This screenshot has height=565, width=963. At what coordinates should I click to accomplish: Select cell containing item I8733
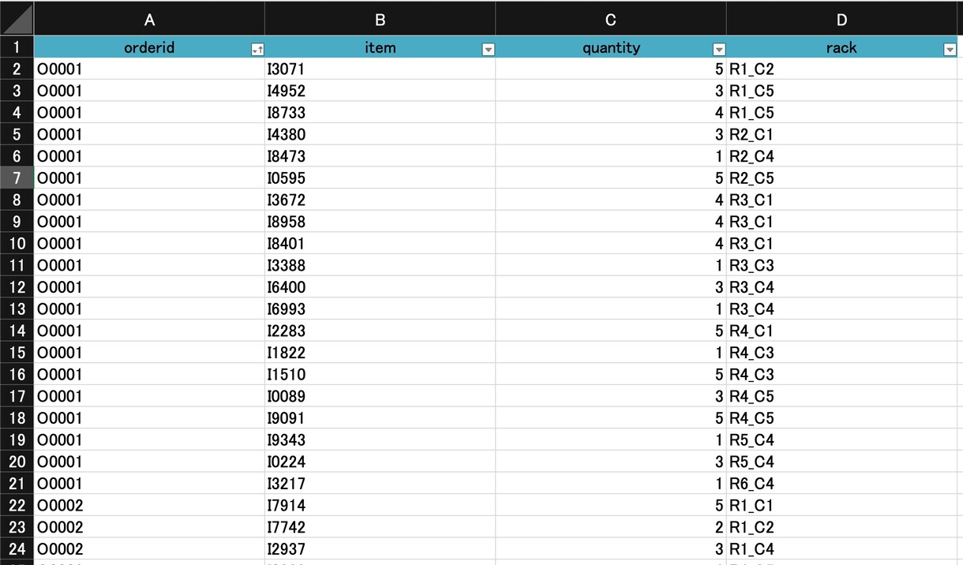(x=380, y=112)
